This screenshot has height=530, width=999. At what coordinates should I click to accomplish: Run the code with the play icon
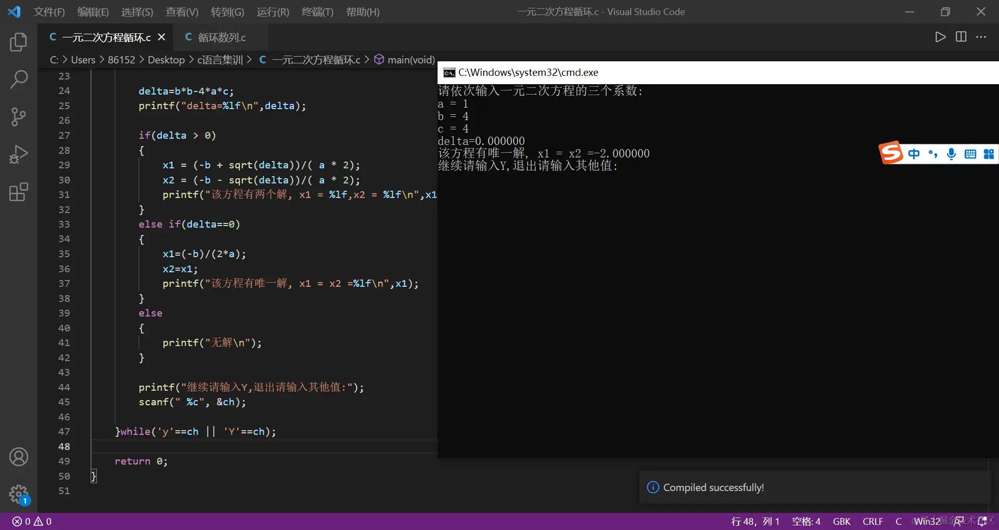click(940, 37)
